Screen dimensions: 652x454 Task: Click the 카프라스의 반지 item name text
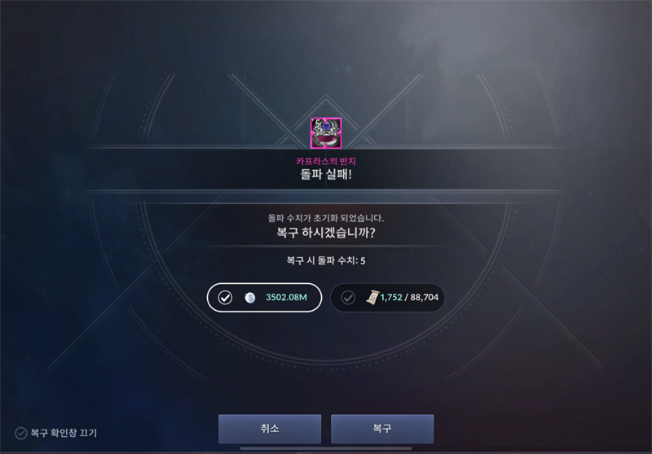(326, 161)
